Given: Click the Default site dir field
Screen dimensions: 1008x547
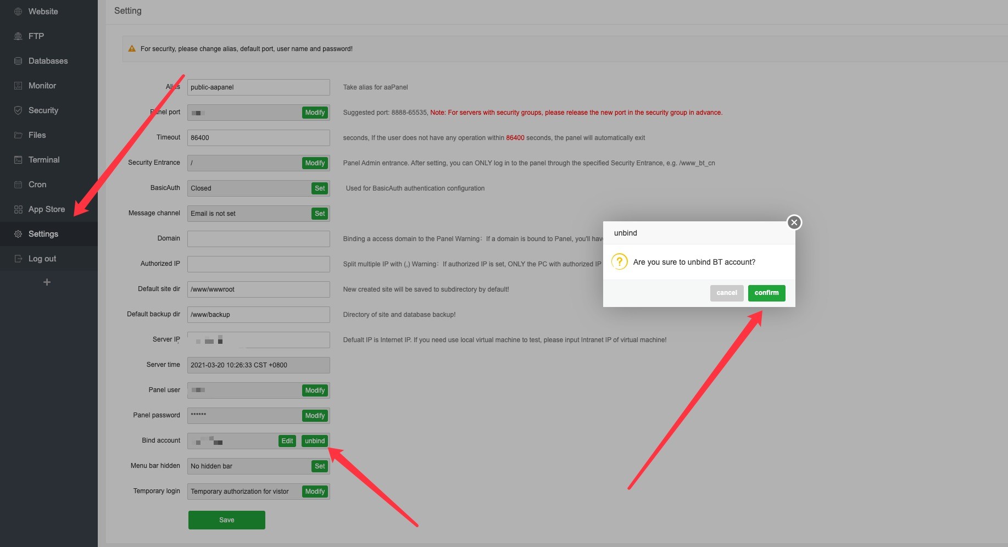Looking at the screenshot, I should (259, 289).
